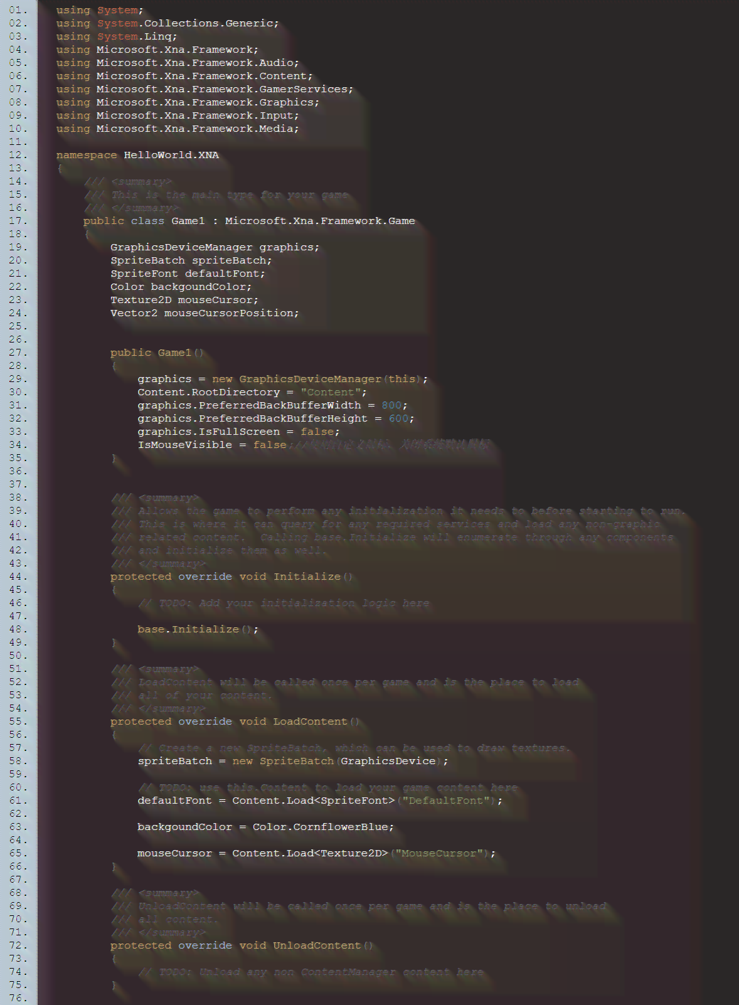Click 'using Microsoft.Xna.Framework;' on line 04

(157, 50)
